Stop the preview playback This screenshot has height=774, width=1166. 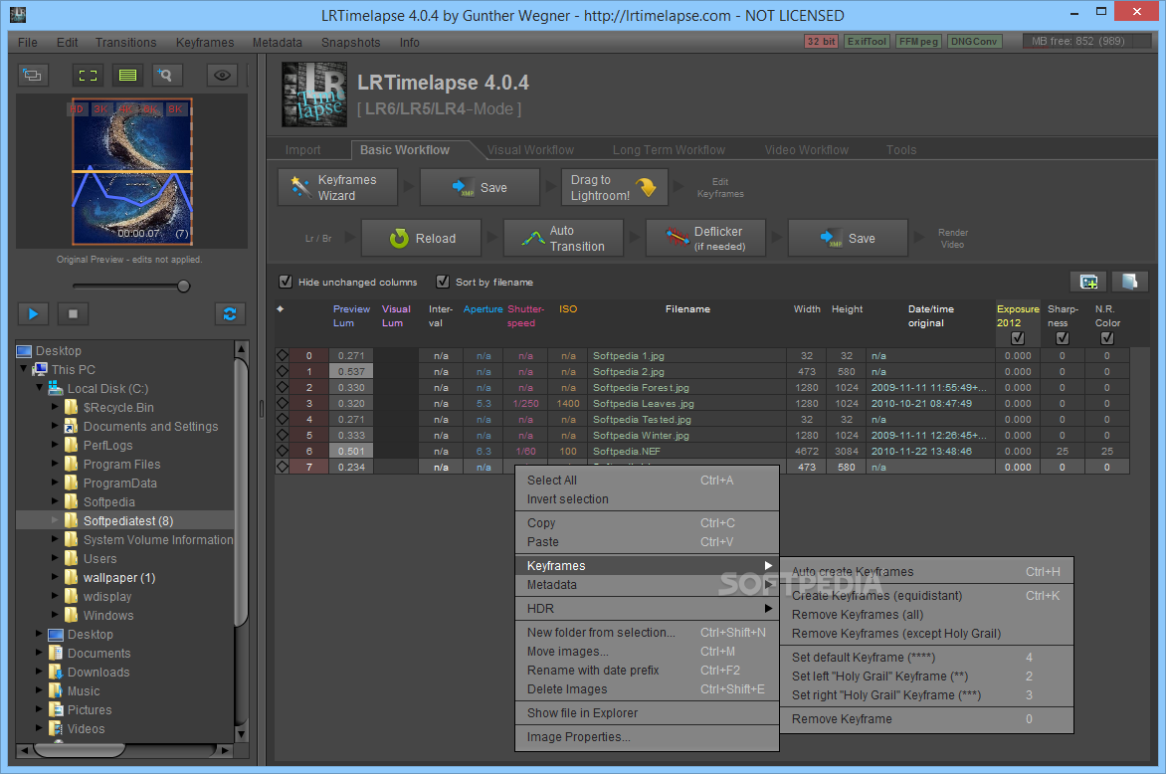pos(73,313)
